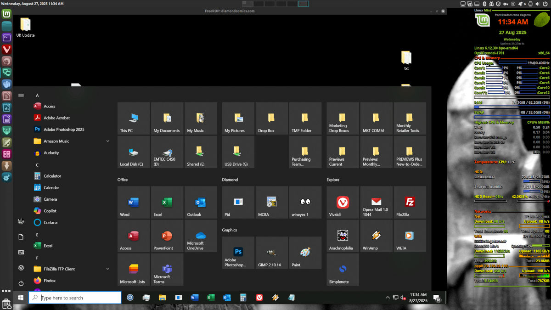Expand the Start menu hamburger navigation
551x310 pixels.
pos(21,95)
